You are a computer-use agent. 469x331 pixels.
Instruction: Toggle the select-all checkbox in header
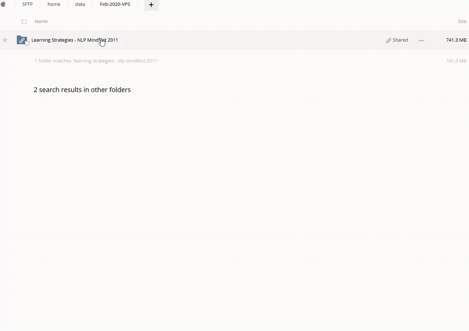(24, 22)
